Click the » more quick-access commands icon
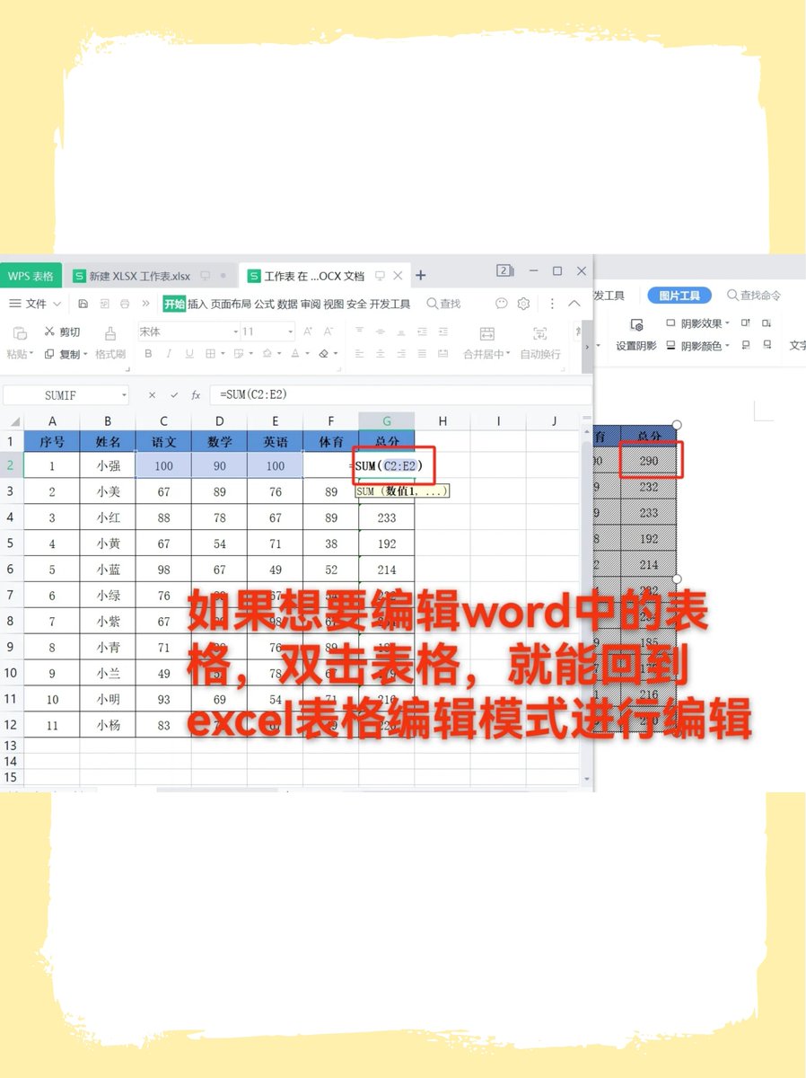The height and width of the screenshot is (1078, 806). 145,304
